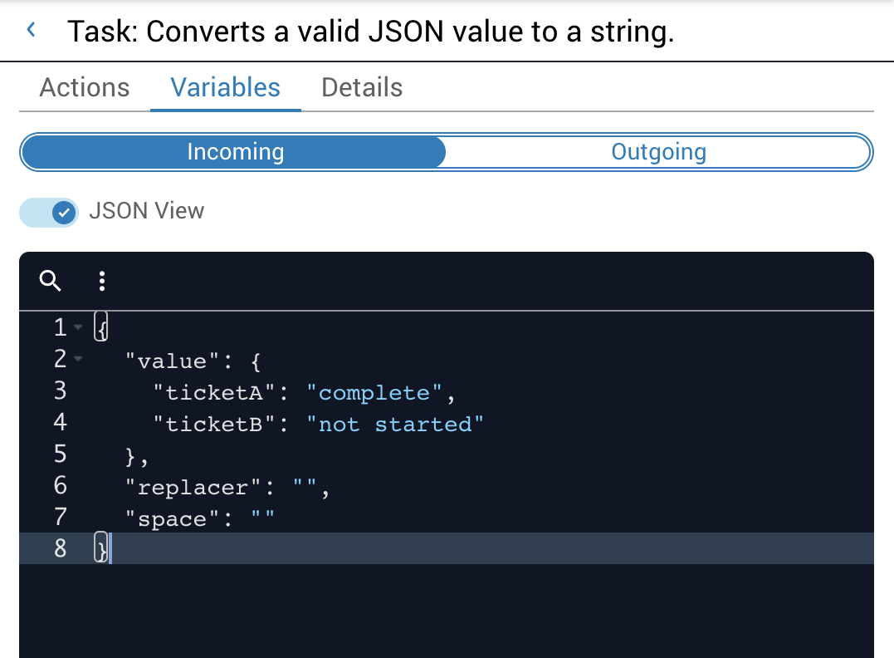This screenshot has height=658, width=894.
Task: Collapse the root object on line 1
Action: [78, 328]
